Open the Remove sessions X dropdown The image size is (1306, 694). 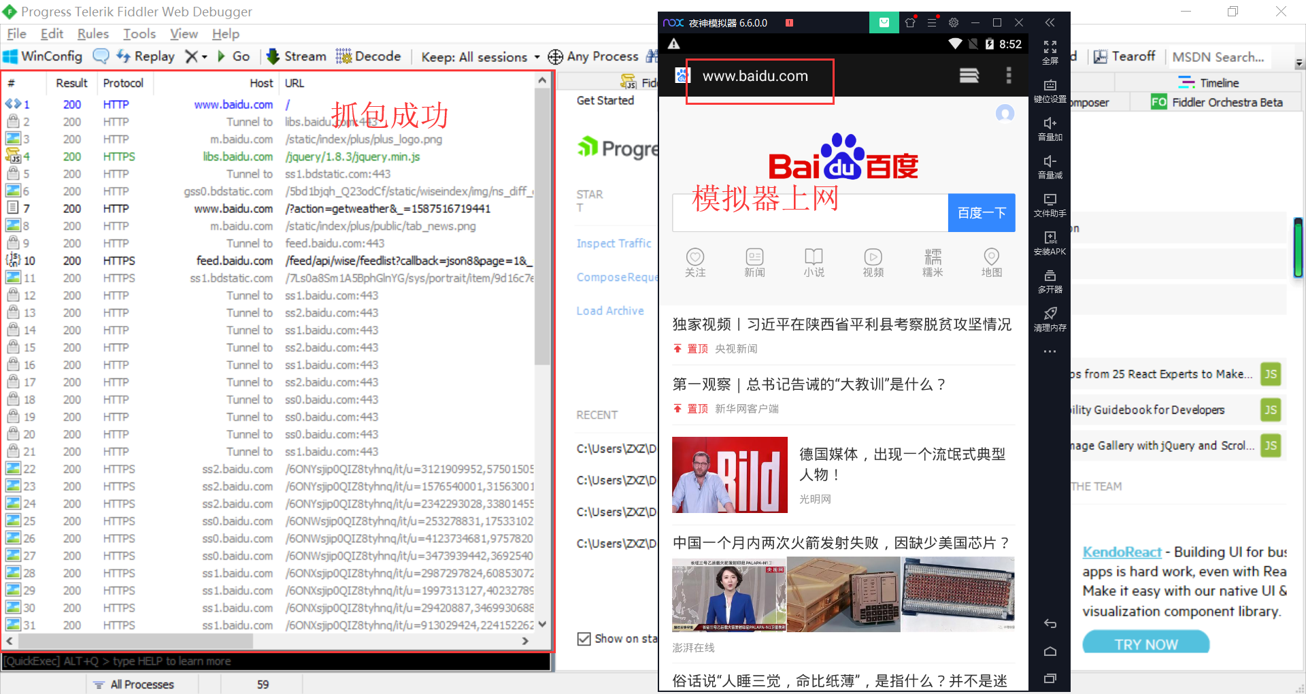pyautogui.click(x=196, y=56)
